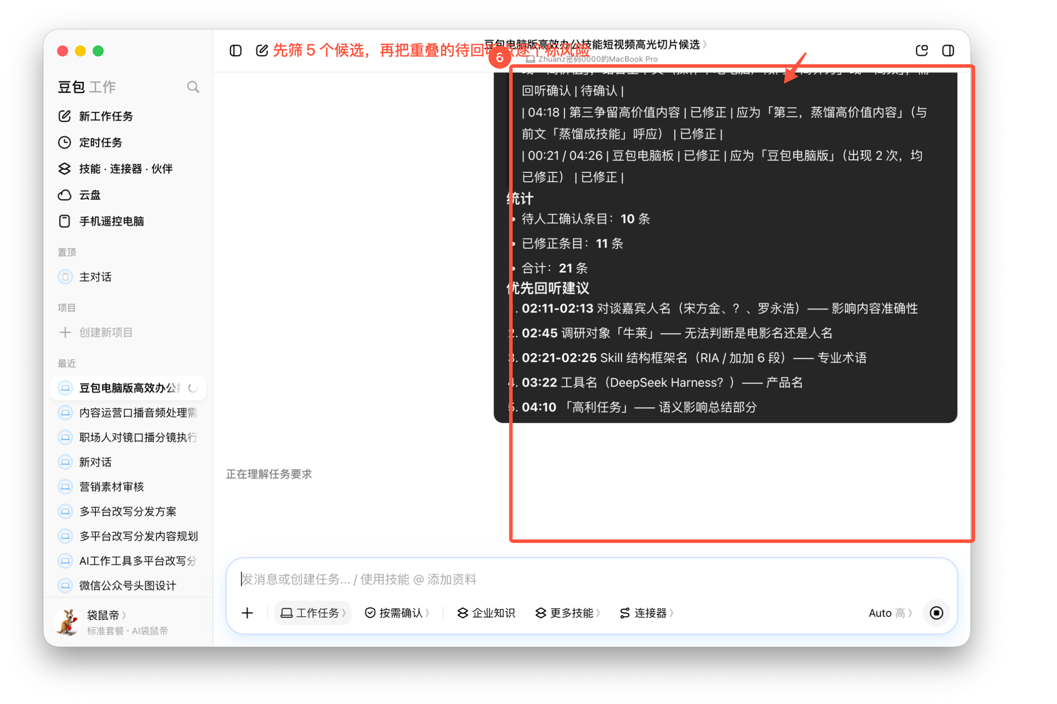The image size is (1057, 704).
Task: Click the 新工作任务 edit icon in sidebar
Action: 65,116
